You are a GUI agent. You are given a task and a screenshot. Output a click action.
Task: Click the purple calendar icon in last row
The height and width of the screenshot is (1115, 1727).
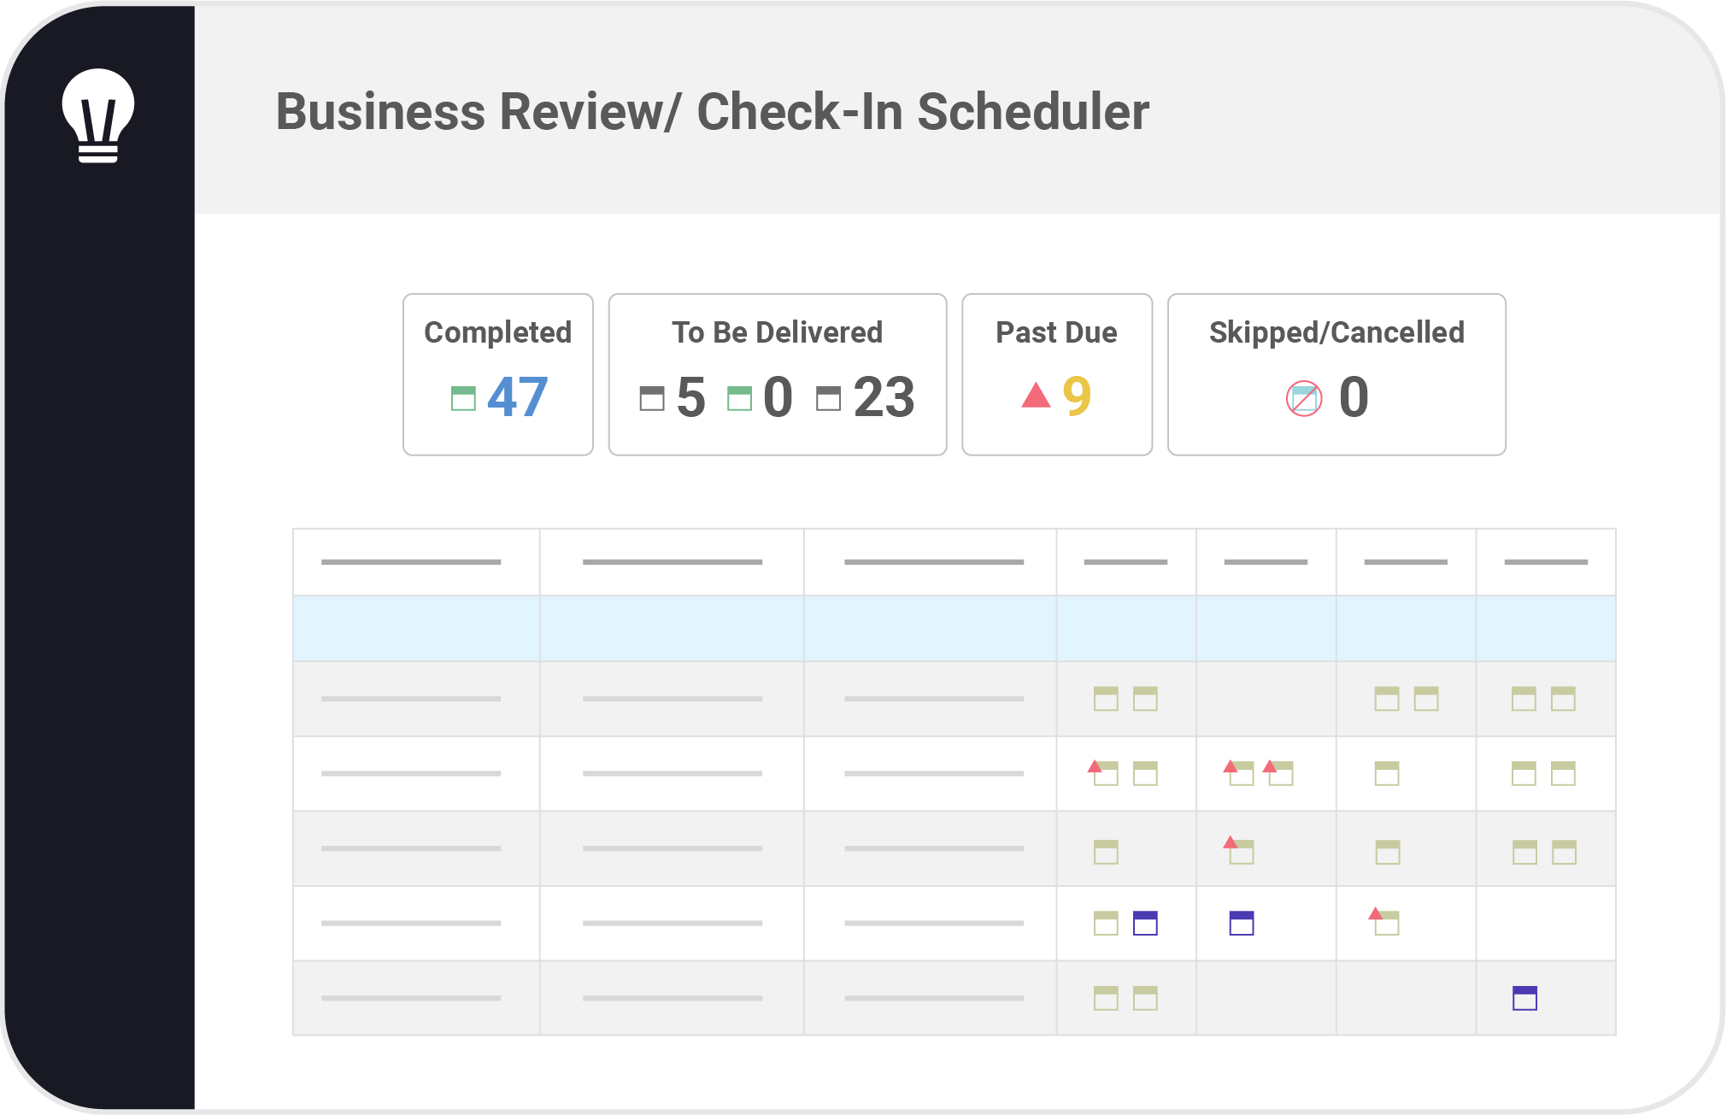tap(1524, 998)
